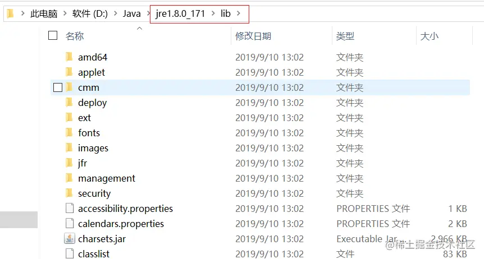Expand chevron after 软件 (D:) breadcrumb
This screenshot has height=259, width=484.
116,13
